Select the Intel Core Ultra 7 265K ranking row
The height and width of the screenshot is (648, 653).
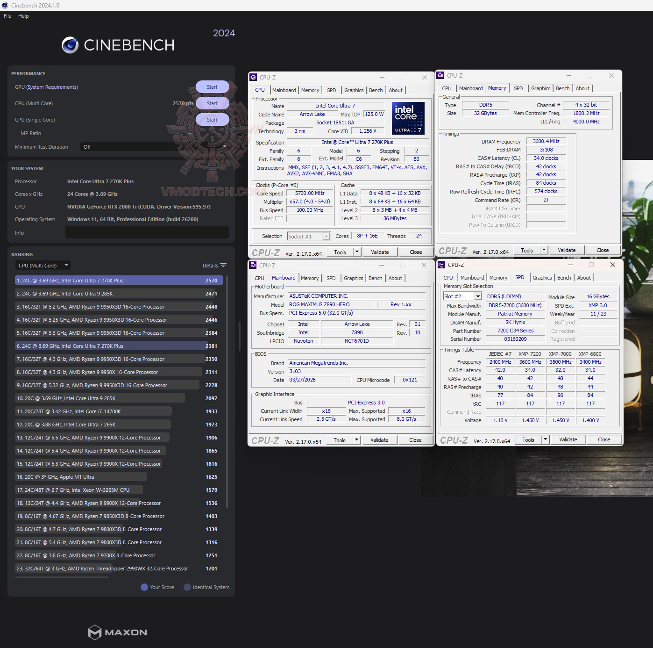coord(119,425)
